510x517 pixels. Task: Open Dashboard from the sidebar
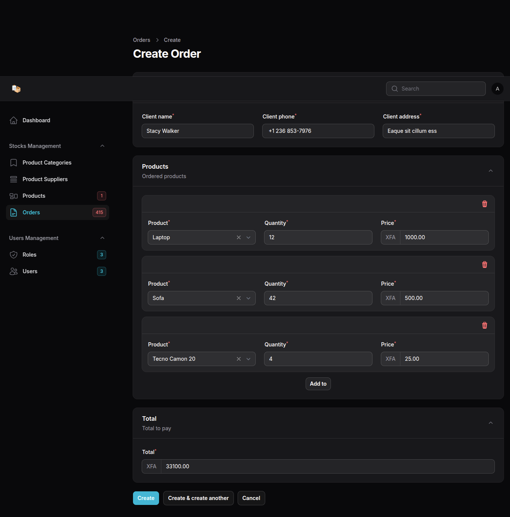[36, 120]
